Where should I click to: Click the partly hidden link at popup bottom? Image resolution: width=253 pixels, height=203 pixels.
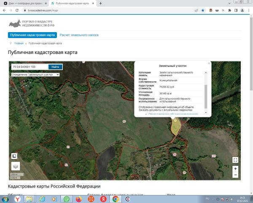[x=172, y=114]
